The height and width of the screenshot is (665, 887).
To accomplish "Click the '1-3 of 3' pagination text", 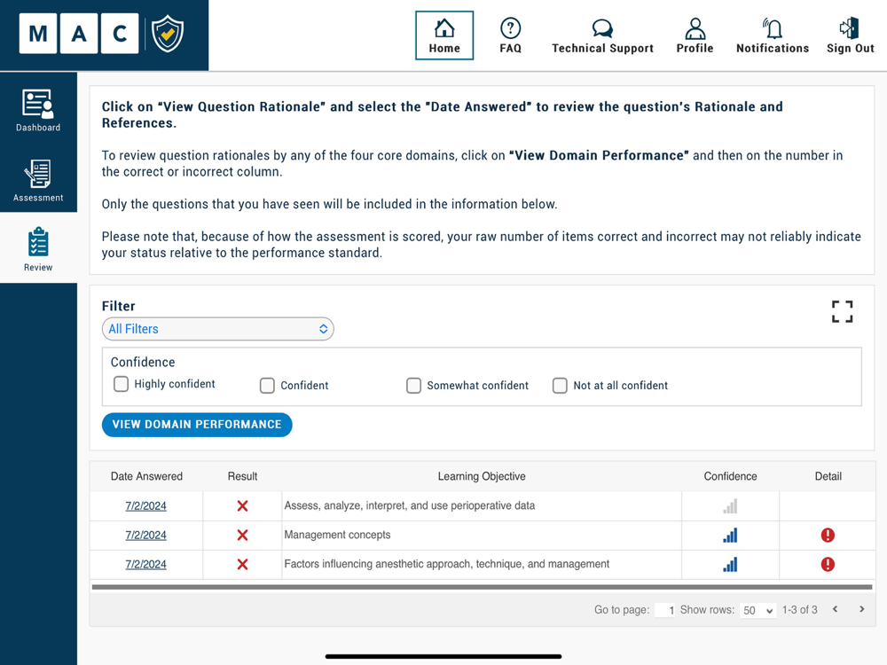I will point(800,610).
